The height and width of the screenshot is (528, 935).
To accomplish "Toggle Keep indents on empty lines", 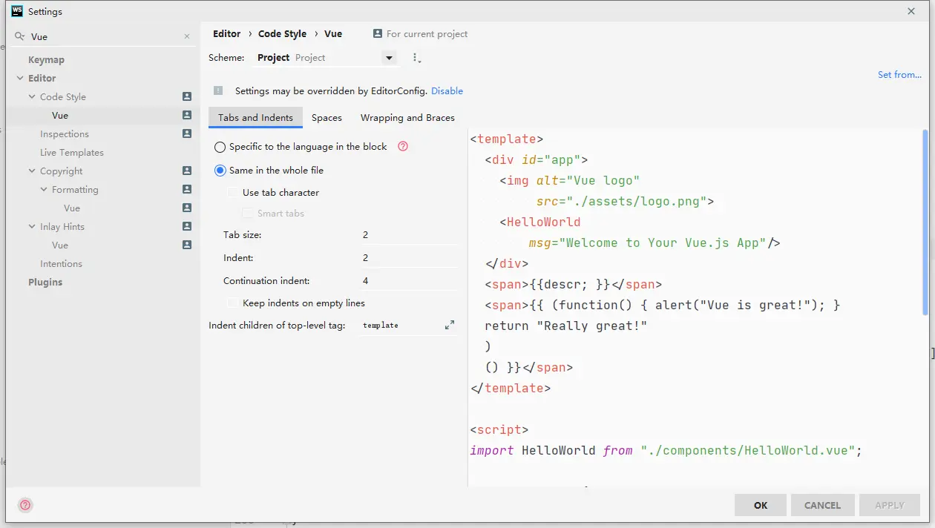I will tap(233, 303).
